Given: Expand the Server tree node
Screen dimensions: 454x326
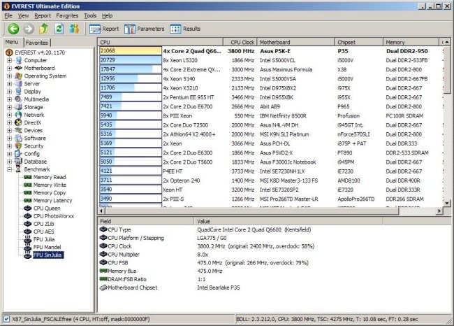Looking at the screenshot, I should pyautogui.click(x=10, y=84).
